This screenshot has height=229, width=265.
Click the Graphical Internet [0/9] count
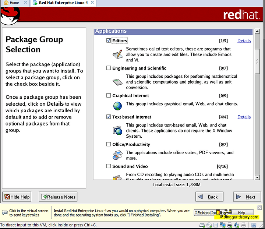pos(223,96)
